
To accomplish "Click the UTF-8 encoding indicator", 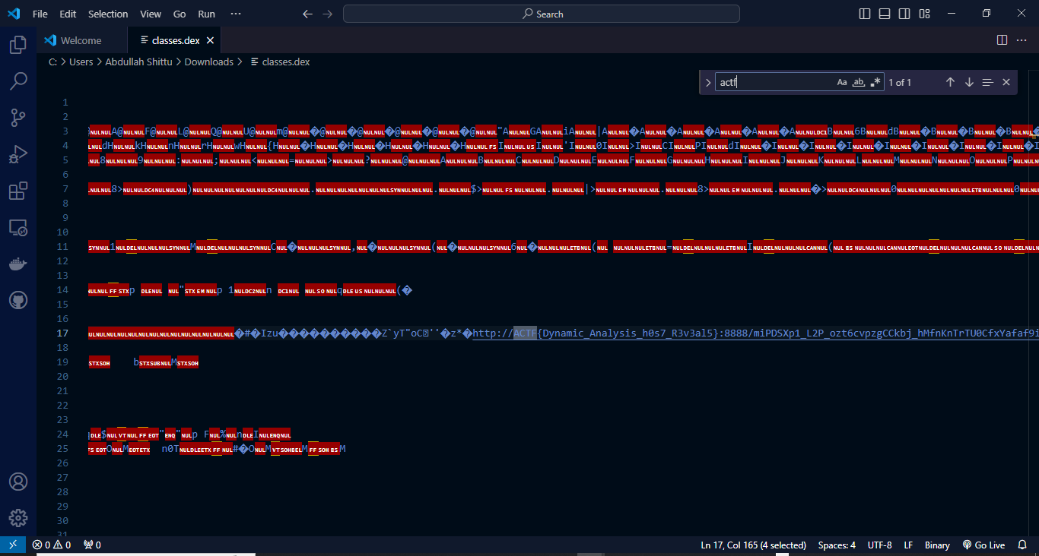I will (879, 545).
